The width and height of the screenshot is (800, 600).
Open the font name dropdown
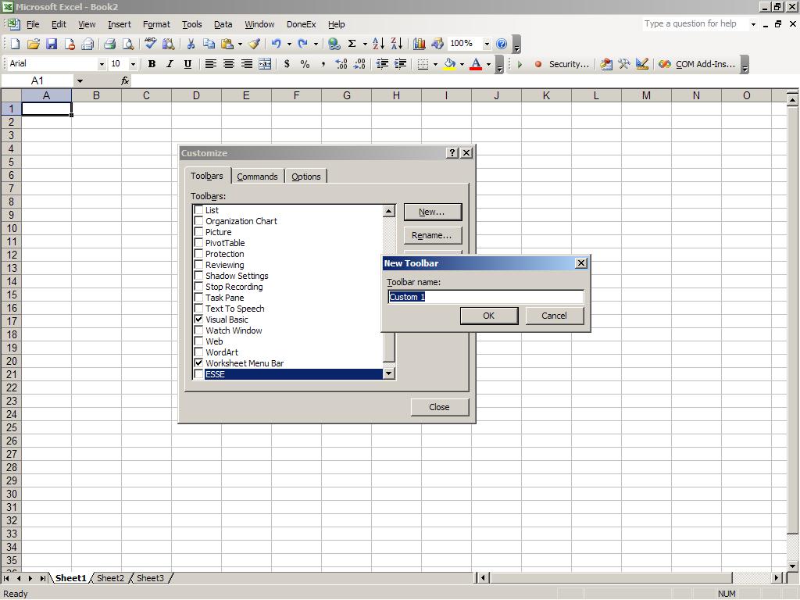click(102, 64)
